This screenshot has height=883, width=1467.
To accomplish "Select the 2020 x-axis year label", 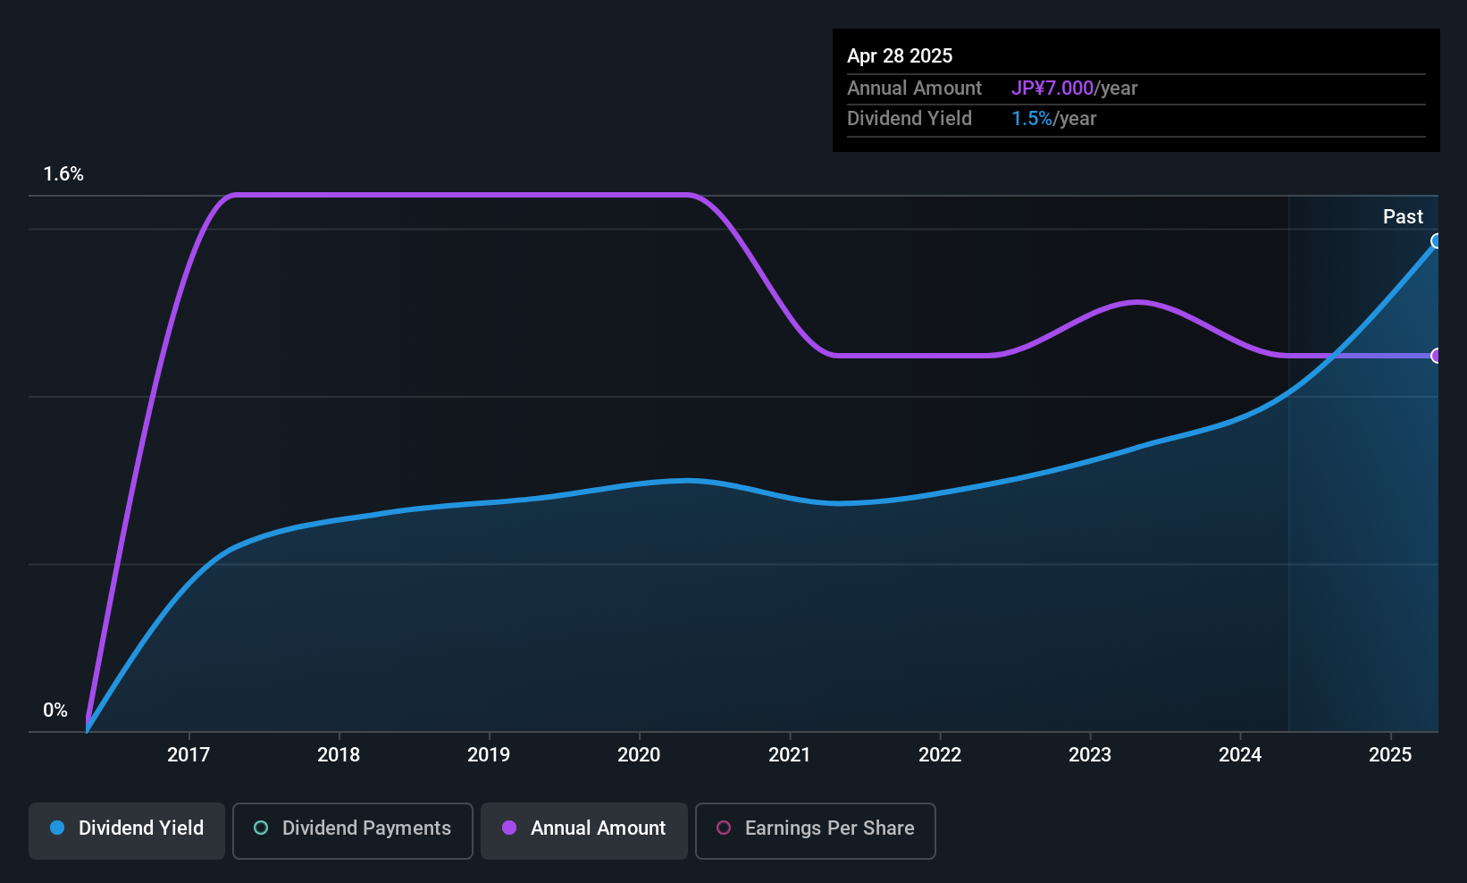I will point(639,754).
